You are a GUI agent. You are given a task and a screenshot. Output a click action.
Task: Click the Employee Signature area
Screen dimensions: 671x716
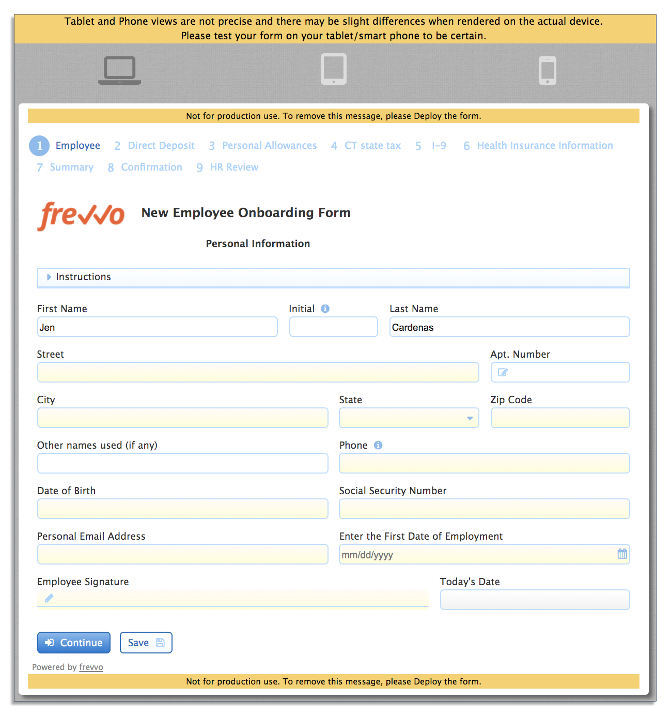233,599
